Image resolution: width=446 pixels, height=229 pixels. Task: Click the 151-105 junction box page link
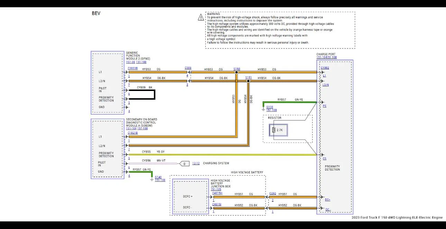tap(216, 189)
